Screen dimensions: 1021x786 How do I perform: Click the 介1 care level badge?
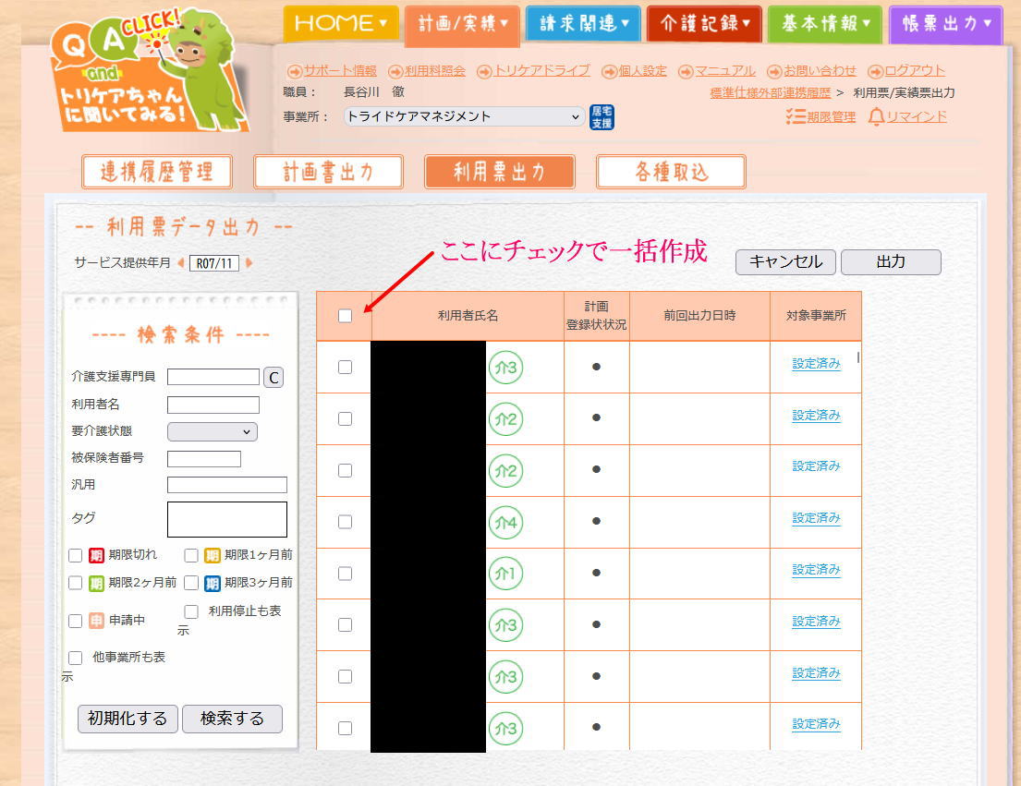(506, 574)
